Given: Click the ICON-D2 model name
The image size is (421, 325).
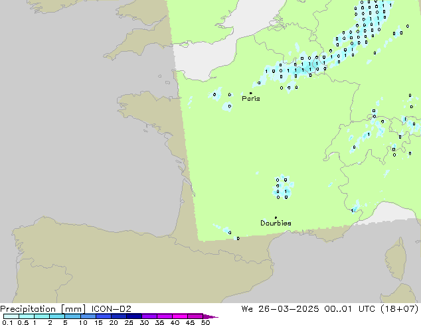Looking at the screenshot, I should [x=111, y=309].
